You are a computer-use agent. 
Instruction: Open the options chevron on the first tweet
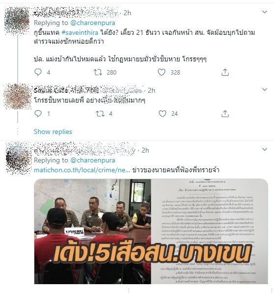click(x=265, y=12)
